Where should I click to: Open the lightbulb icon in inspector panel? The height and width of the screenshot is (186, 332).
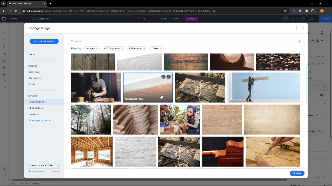point(322,33)
